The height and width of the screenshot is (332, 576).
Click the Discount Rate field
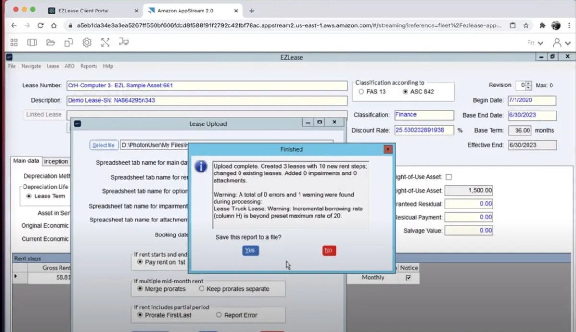click(424, 130)
